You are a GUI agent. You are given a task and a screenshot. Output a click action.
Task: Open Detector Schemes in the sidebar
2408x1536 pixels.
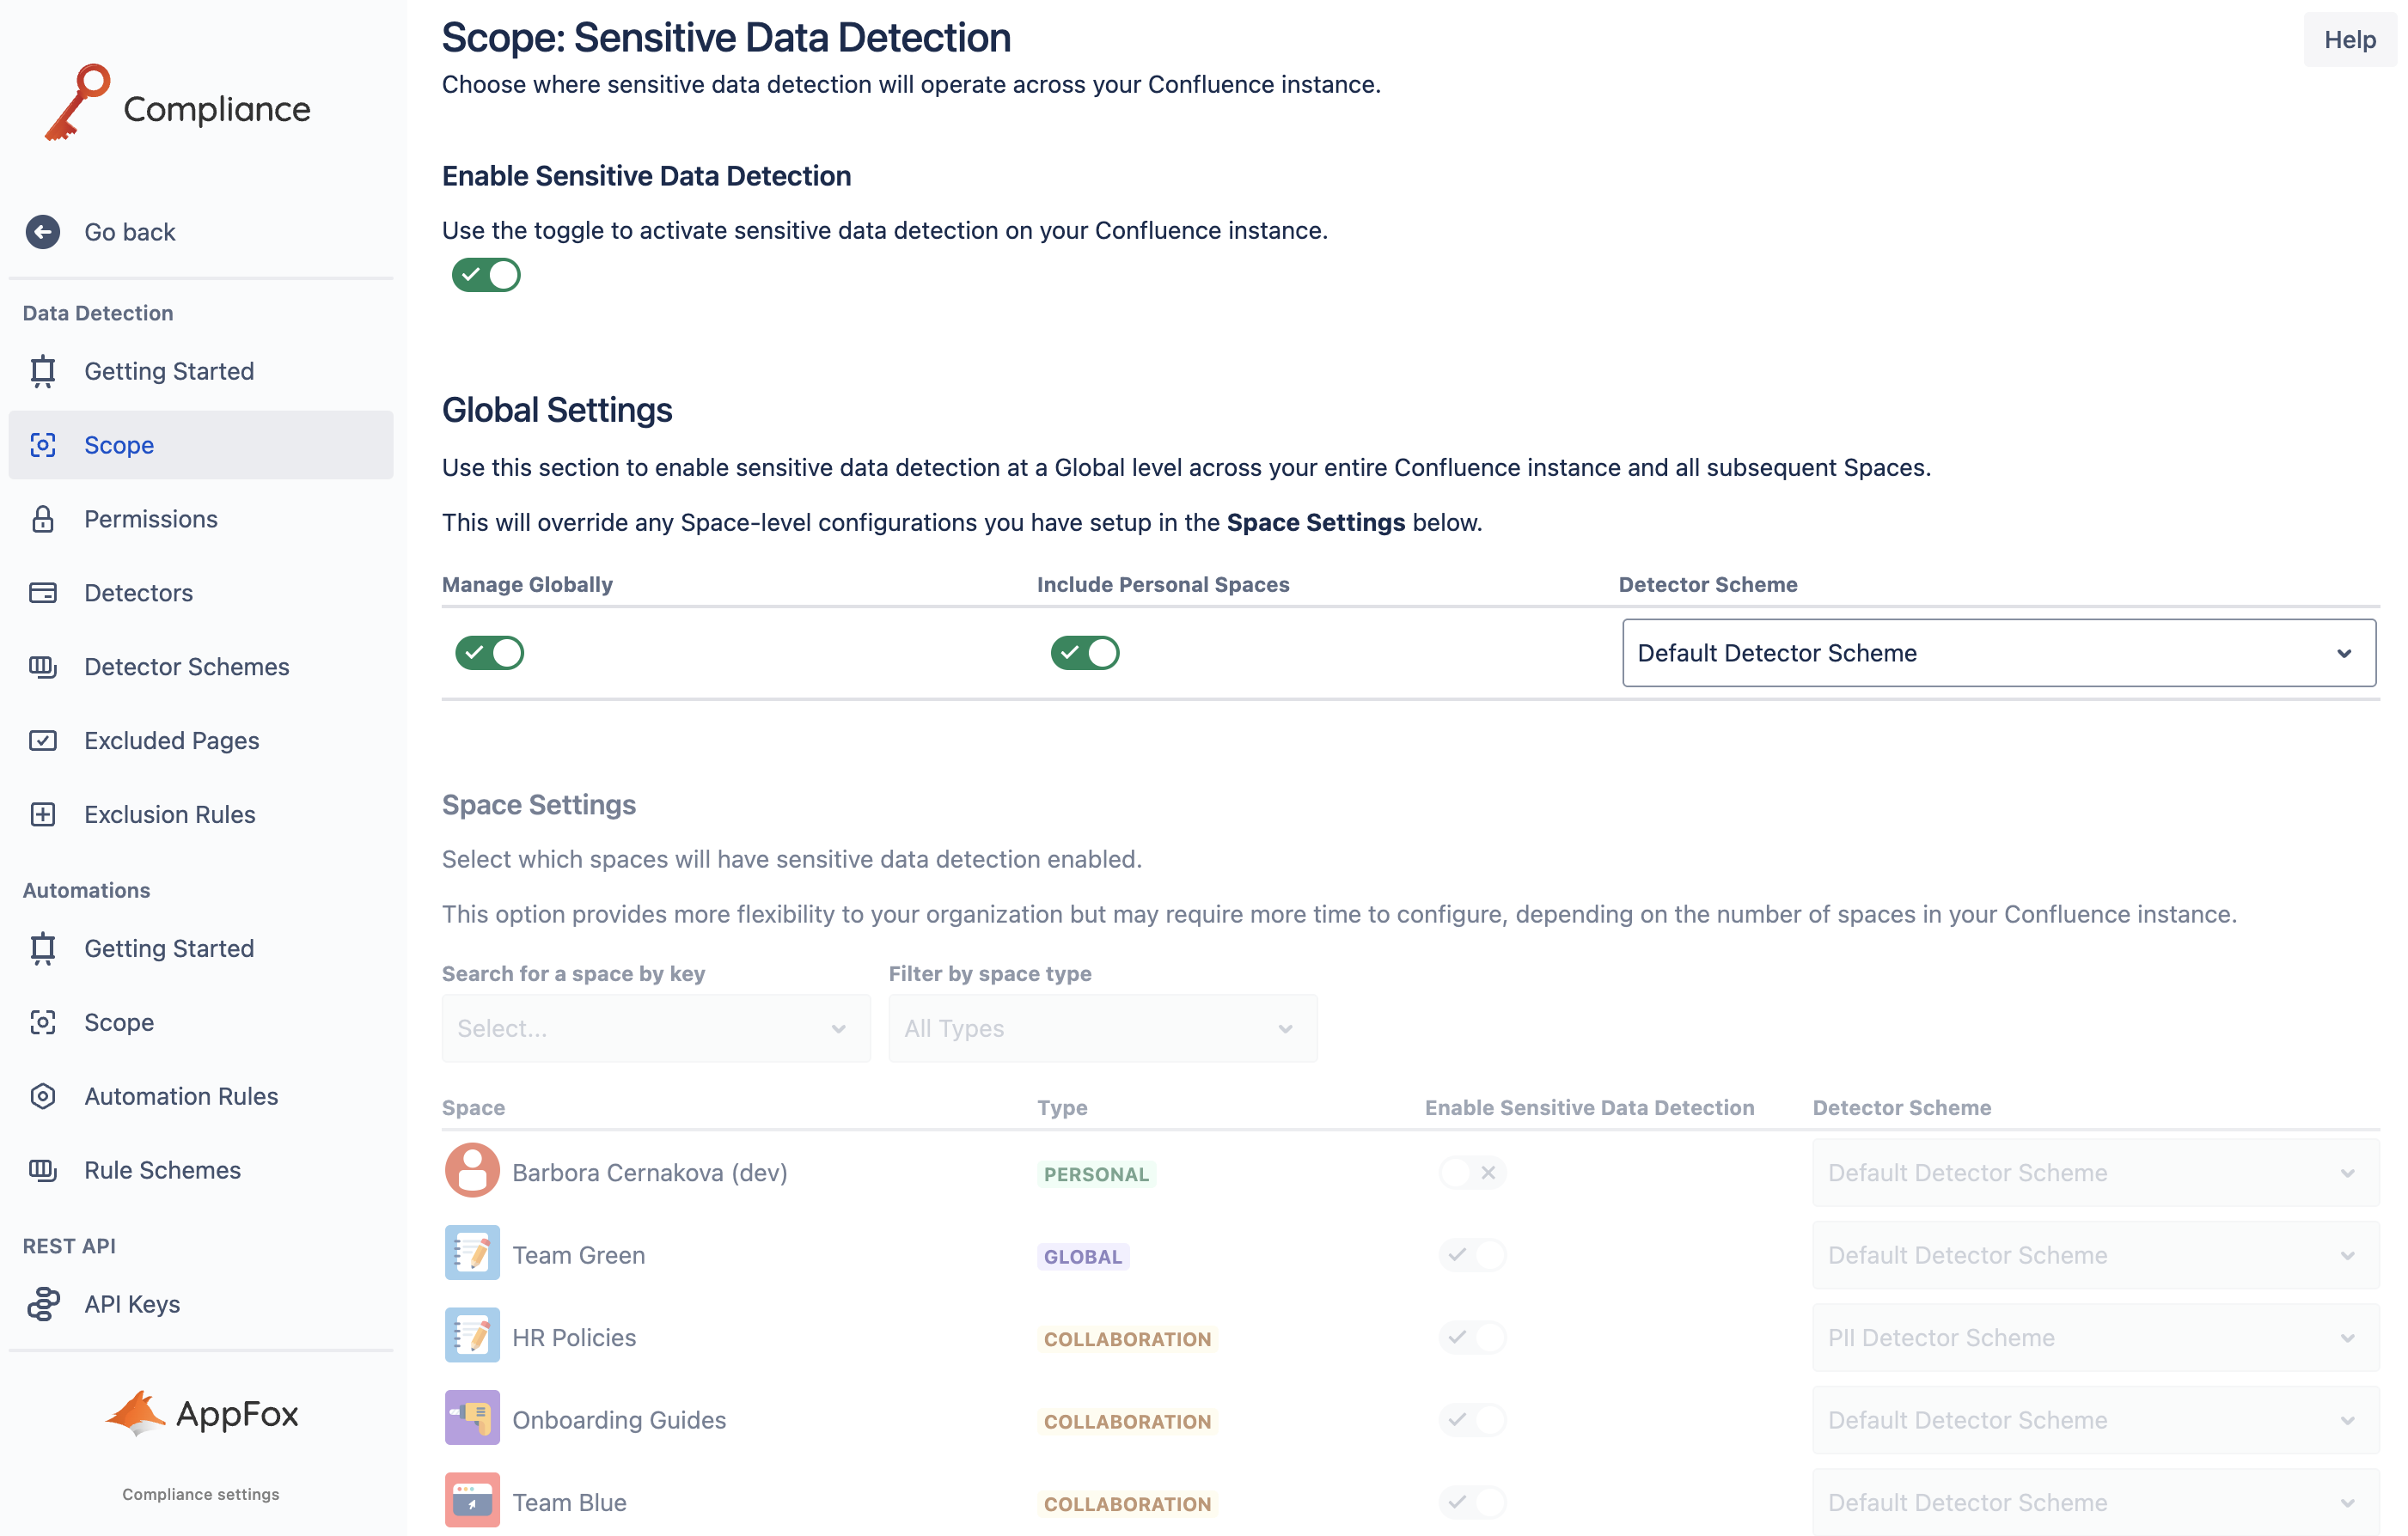[186, 667]
